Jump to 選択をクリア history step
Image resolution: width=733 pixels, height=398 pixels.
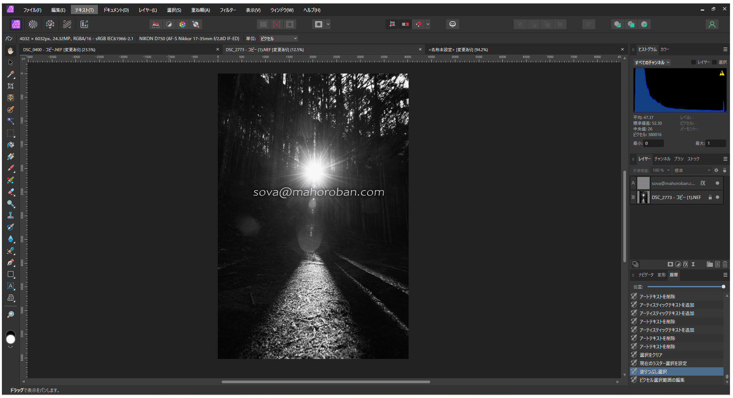pyautogui.click(x=651, y=355)
